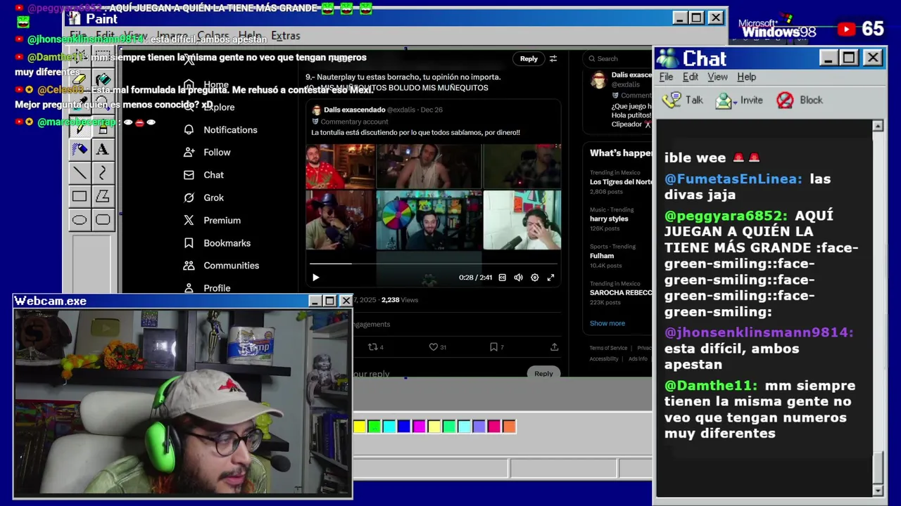Click the Reply button beside filter icon
The height and width of the screenshot is (506, 901).
pyautogui.click(x=529, y=59)
